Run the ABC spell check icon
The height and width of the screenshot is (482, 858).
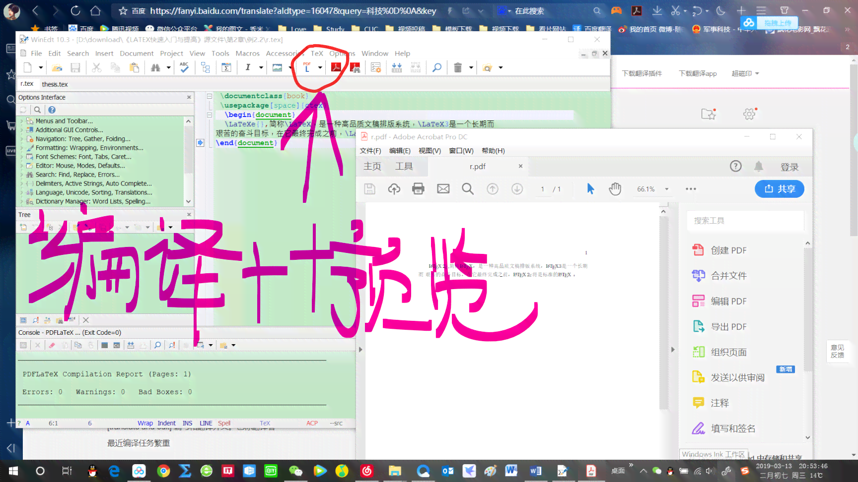184,67
